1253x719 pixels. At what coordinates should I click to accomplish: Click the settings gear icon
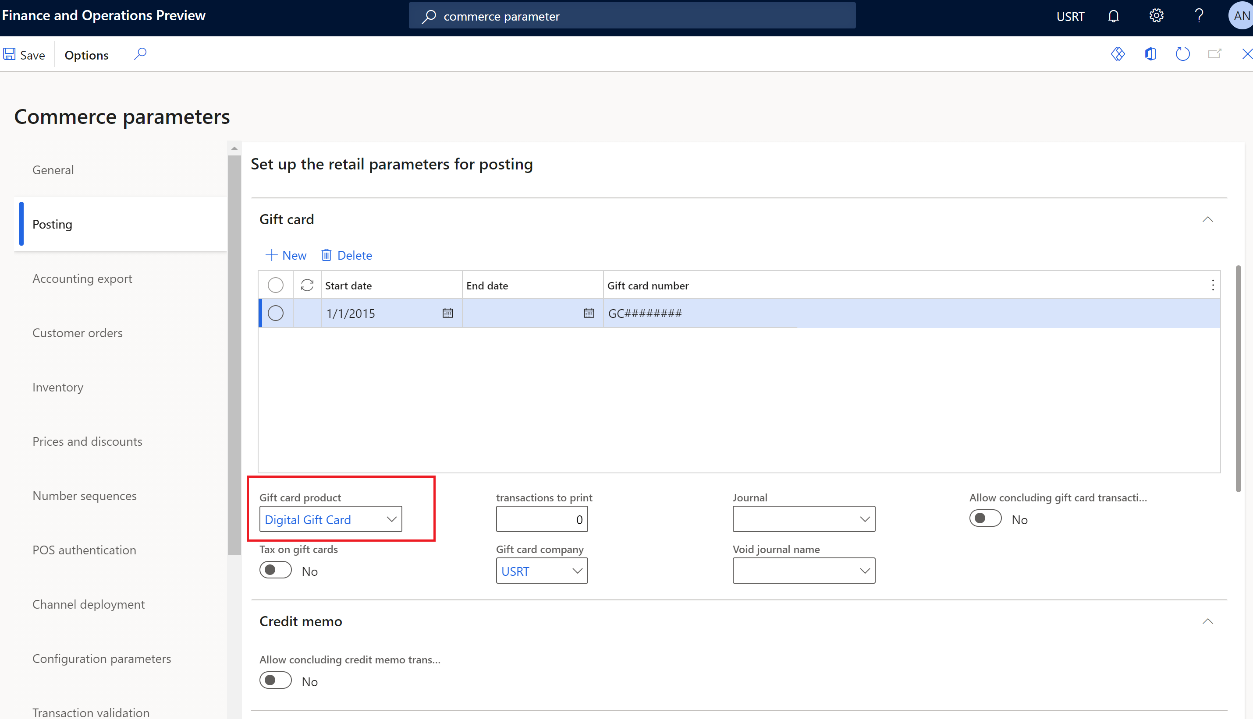click(1157, 15)
